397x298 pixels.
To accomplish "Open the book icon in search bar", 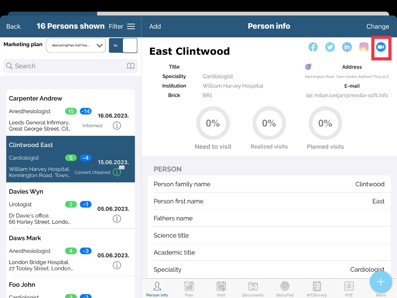I will (x=131, y=66).
